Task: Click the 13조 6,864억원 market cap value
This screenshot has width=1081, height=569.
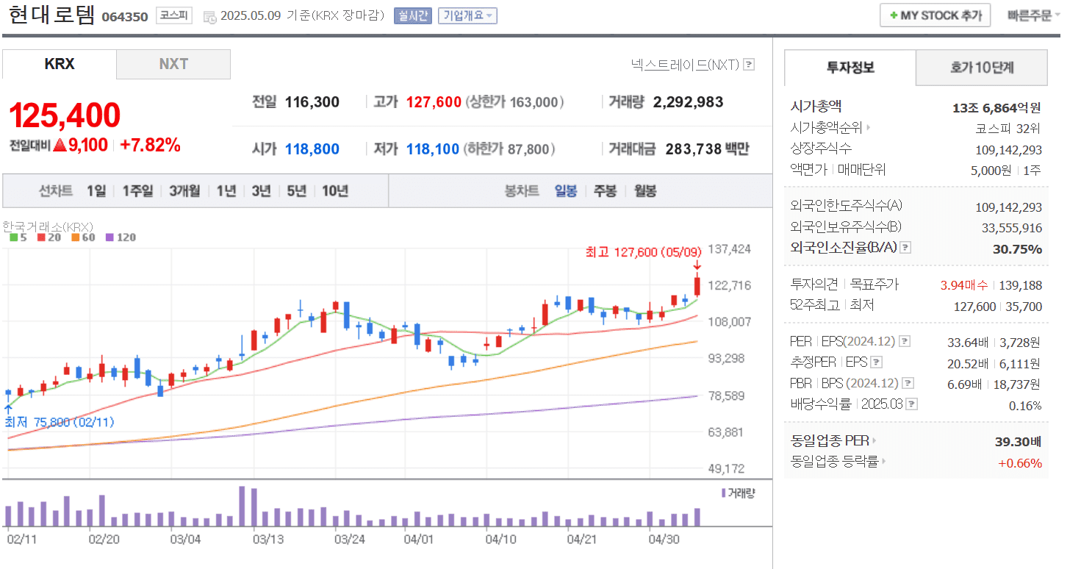Action: pyautogui.click(x=996, y=108)
